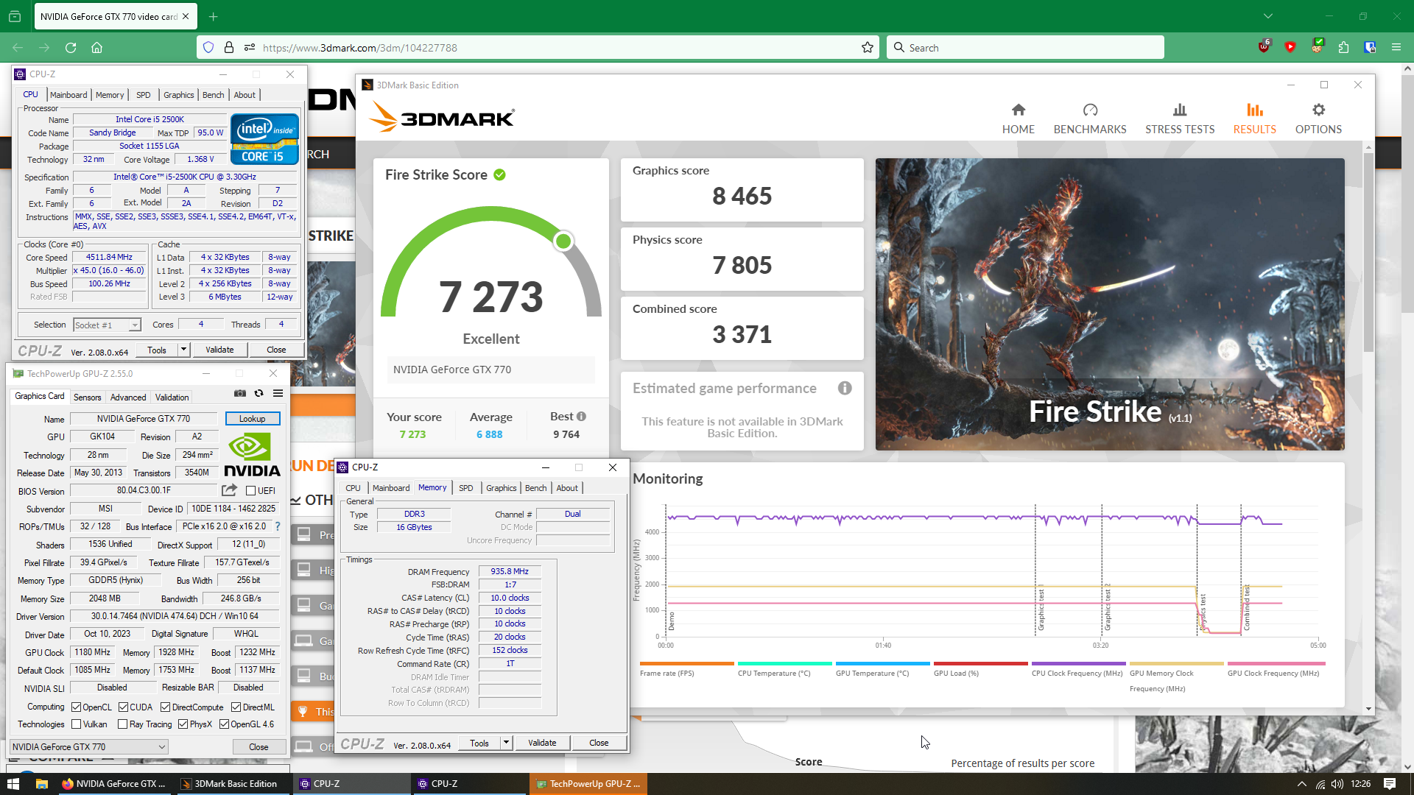Open Bench tab in top CPU-Z window
1414x795 pixels.
tap(213, 95)
